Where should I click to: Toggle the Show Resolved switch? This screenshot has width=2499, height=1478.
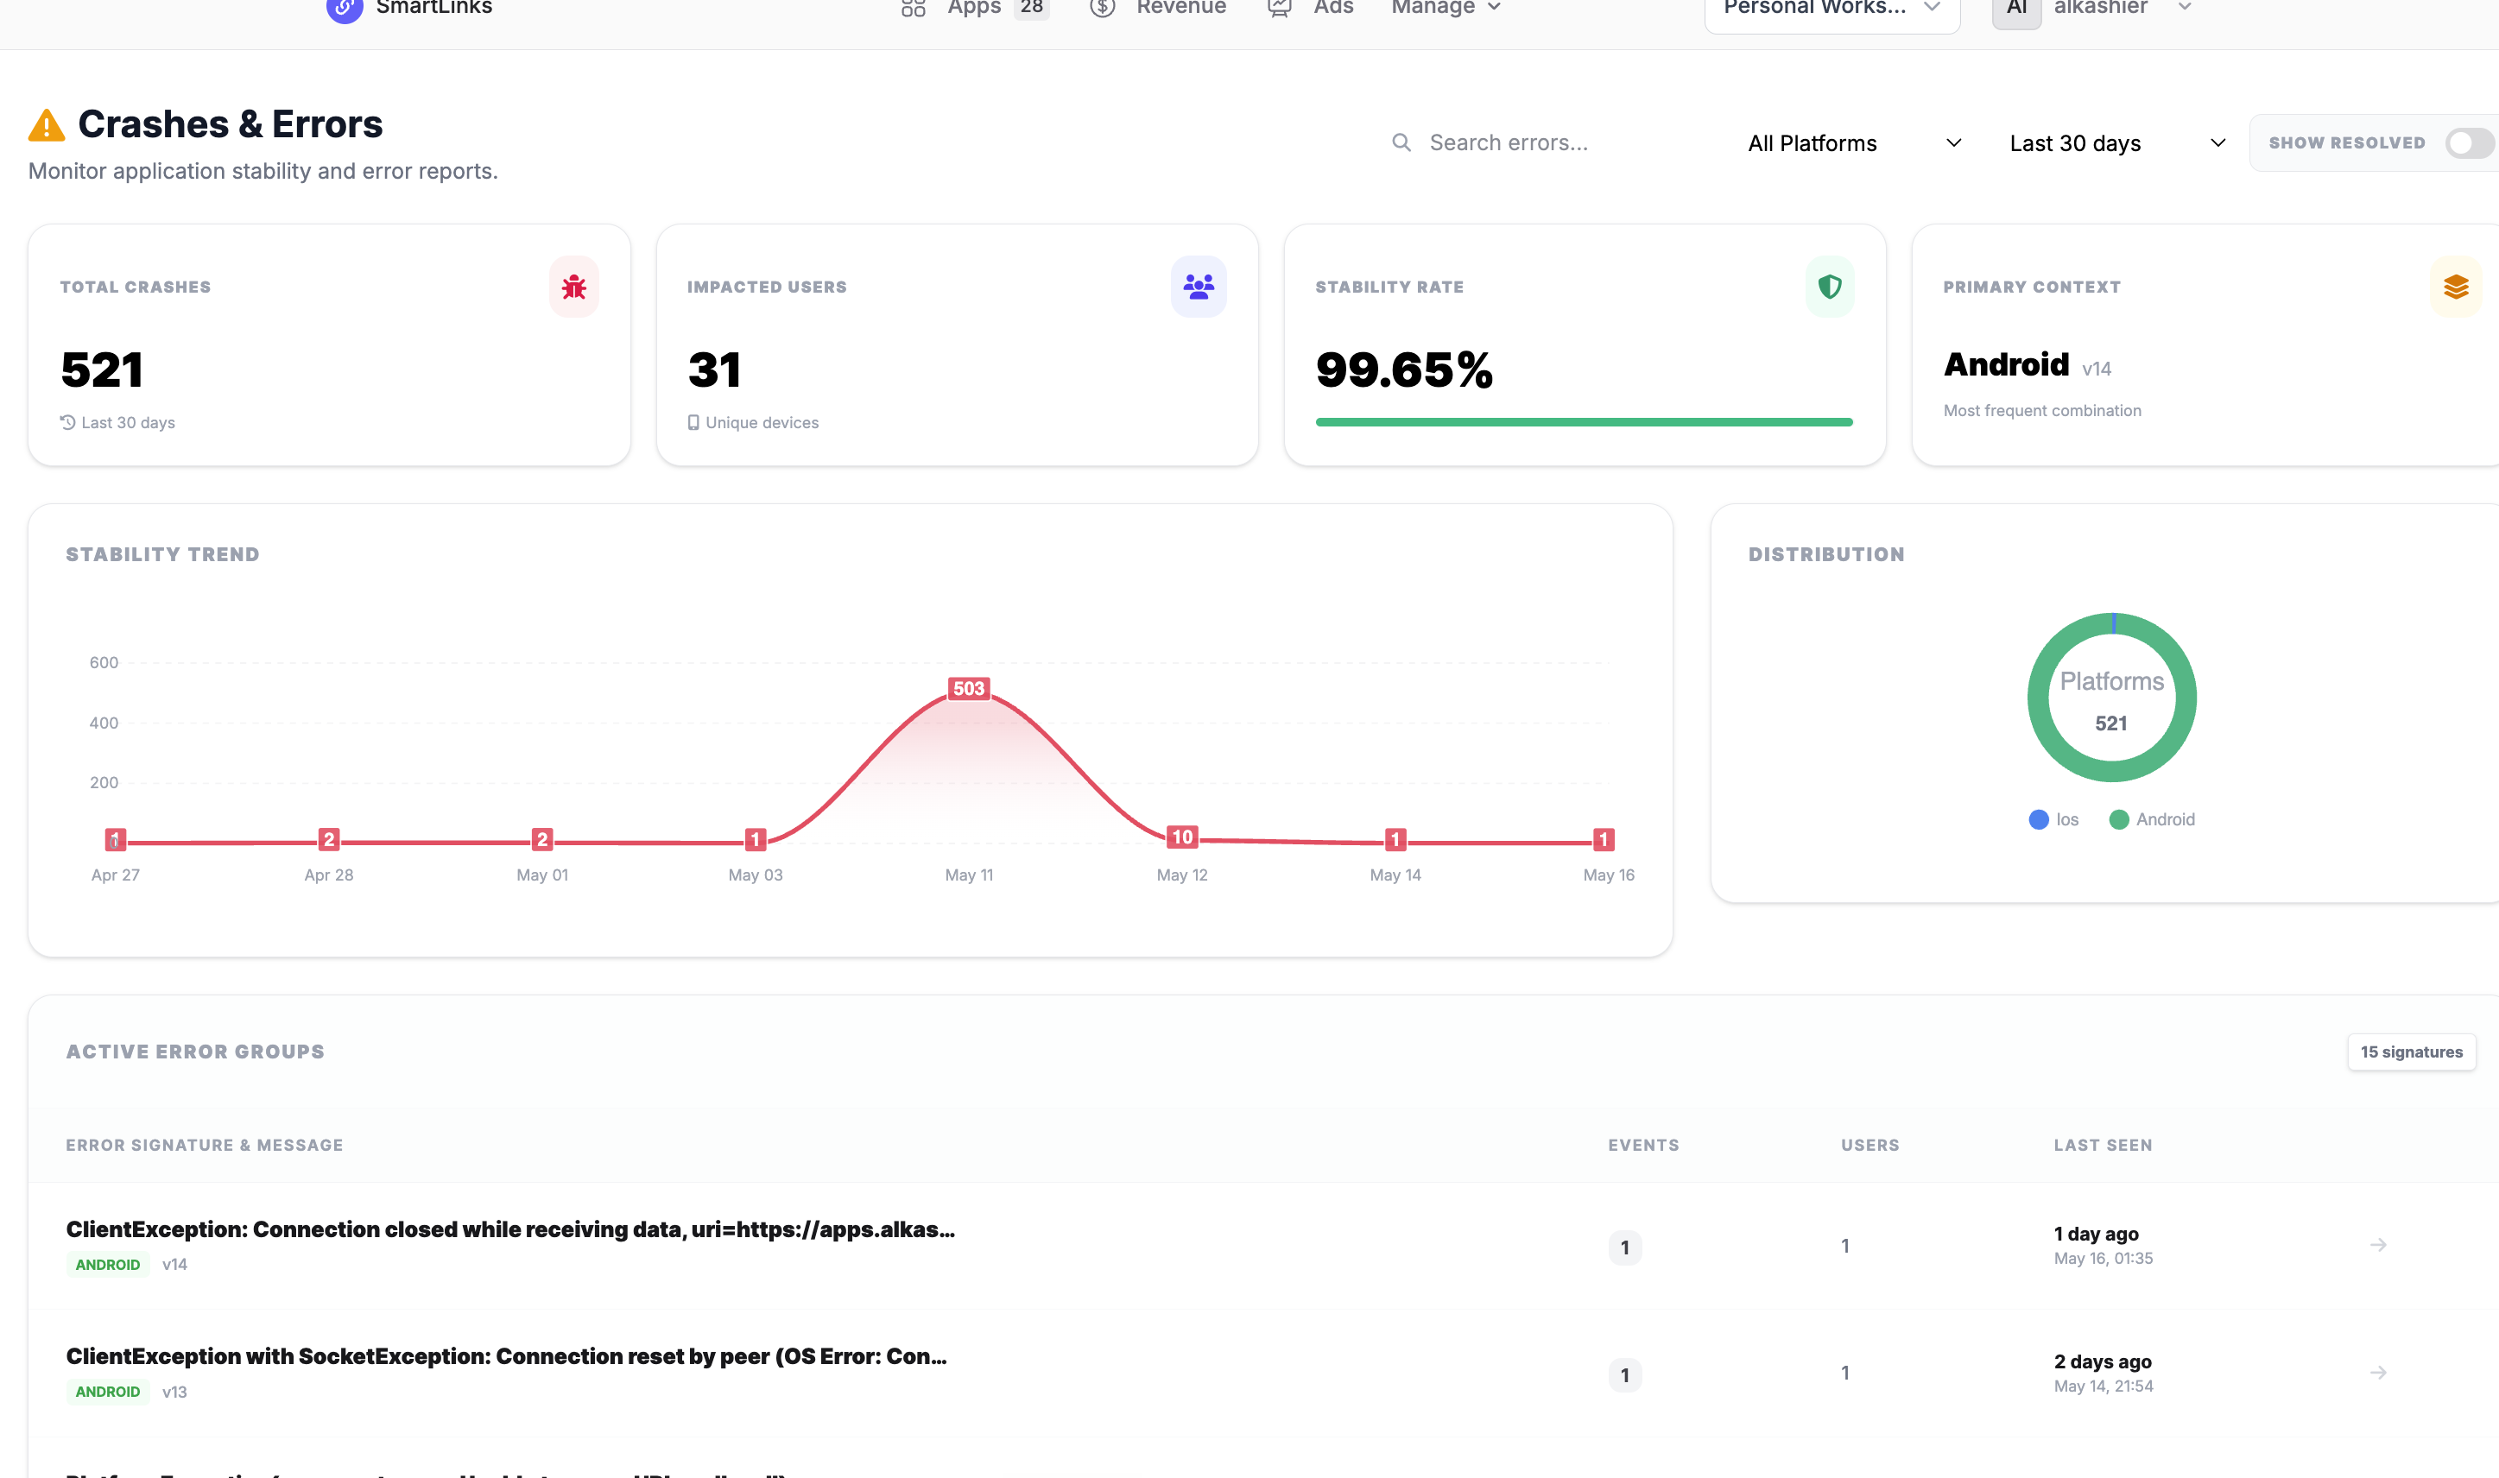2469,143
